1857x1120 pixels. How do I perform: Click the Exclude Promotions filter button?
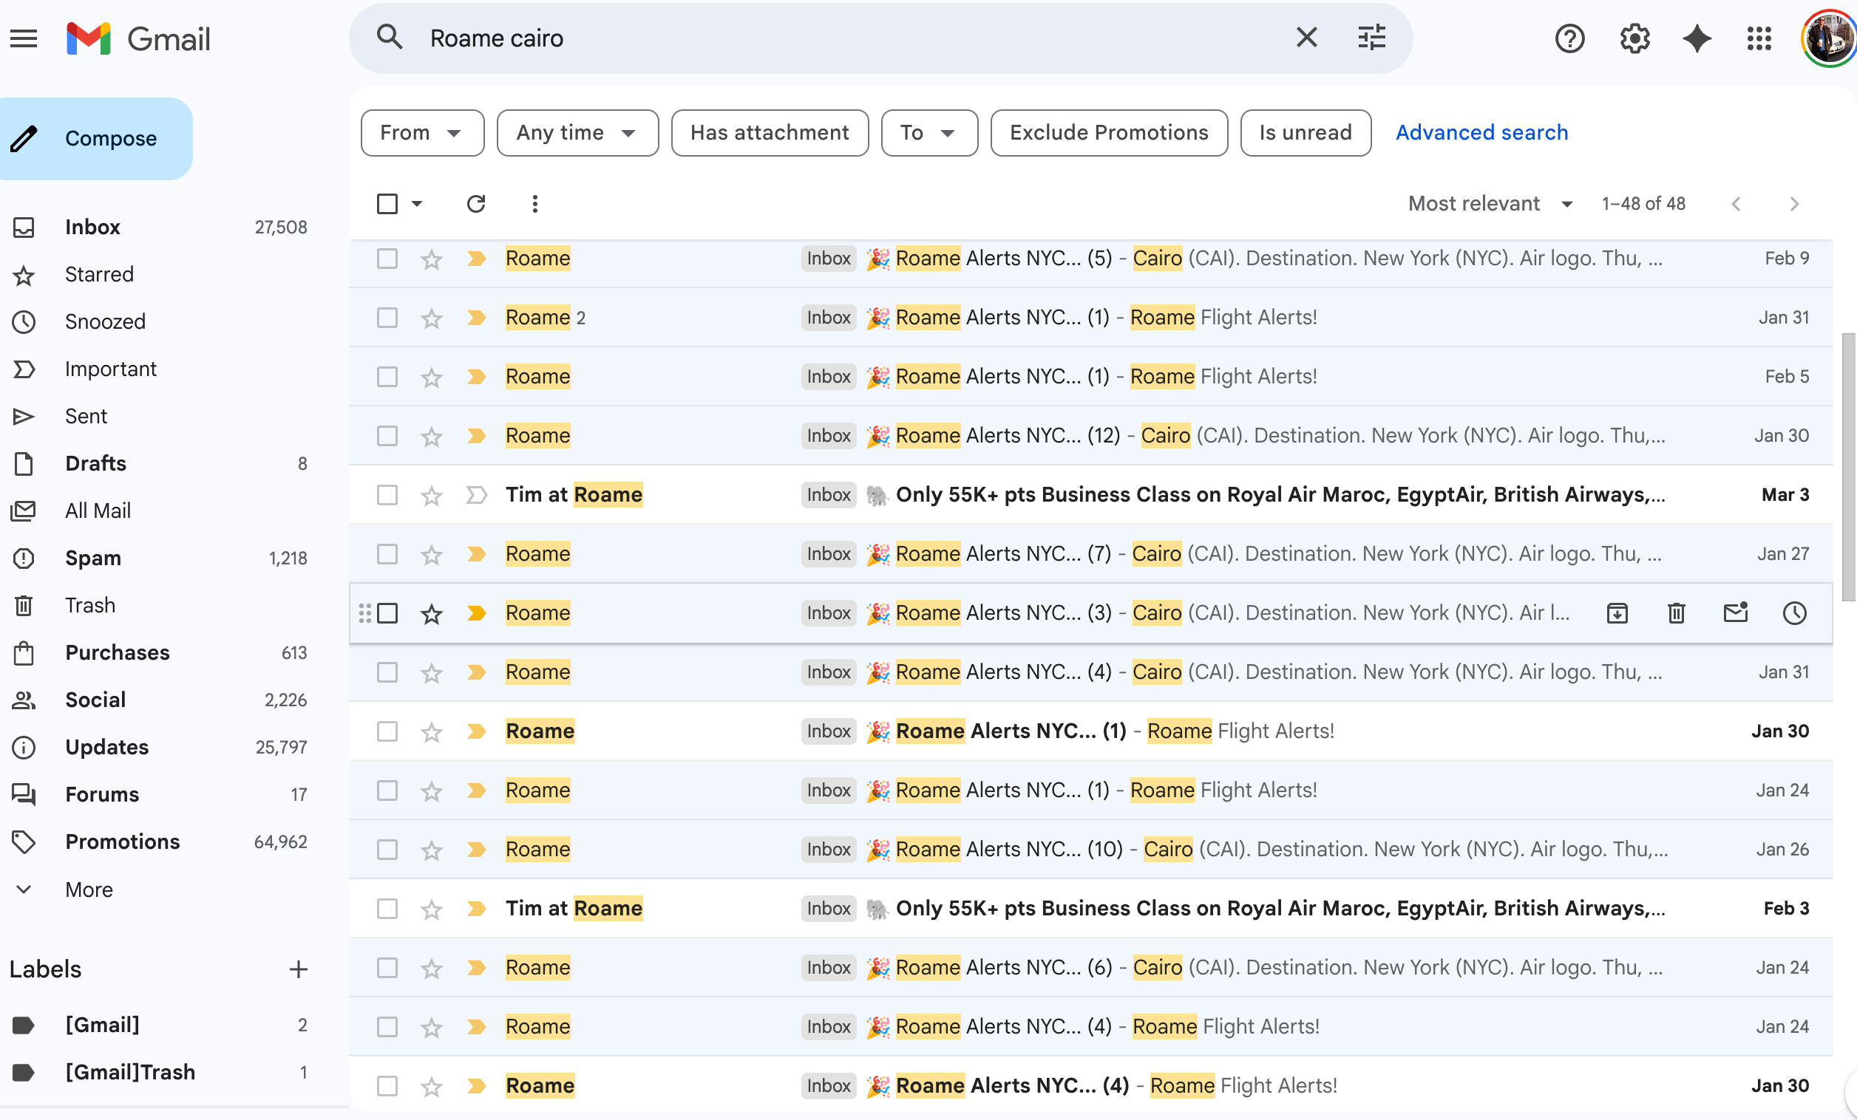[x=1108, y=132]
